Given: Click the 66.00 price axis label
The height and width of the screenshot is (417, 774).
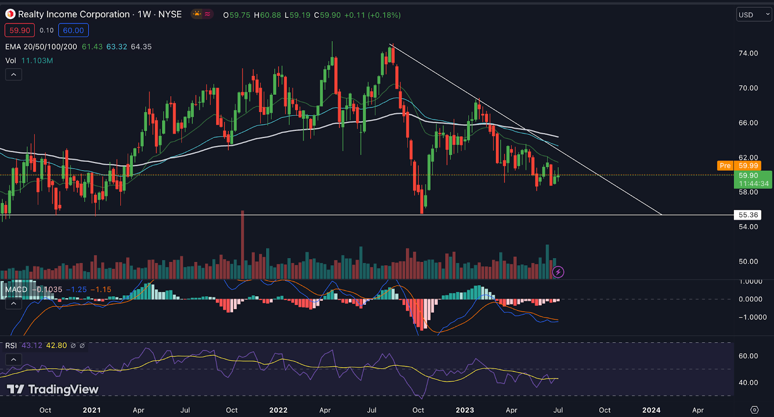Looking at the screenshot, I should coord(748,123).
